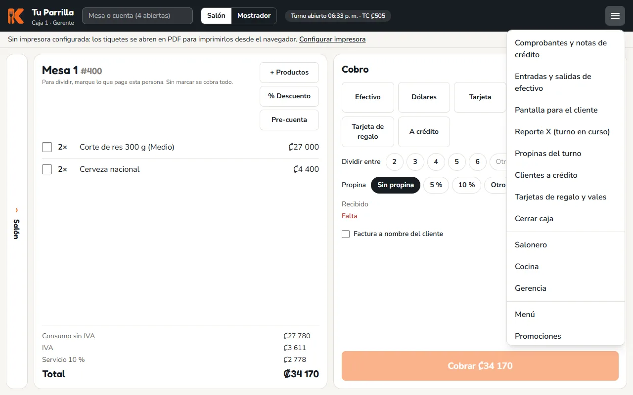
Task: Select the Salón tab
Action: pos(216,16)
